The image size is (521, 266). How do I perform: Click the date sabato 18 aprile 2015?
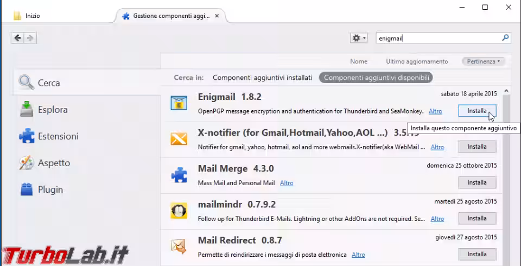469,93
